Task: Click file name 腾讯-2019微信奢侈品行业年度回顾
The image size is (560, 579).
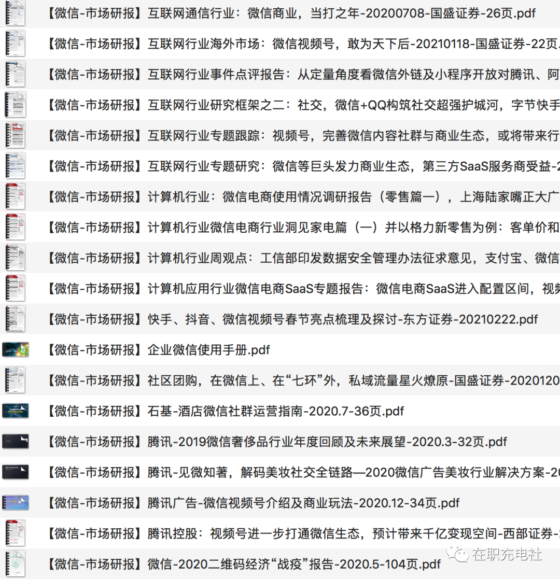Action: pyautogui.click(x=277, y=442)
